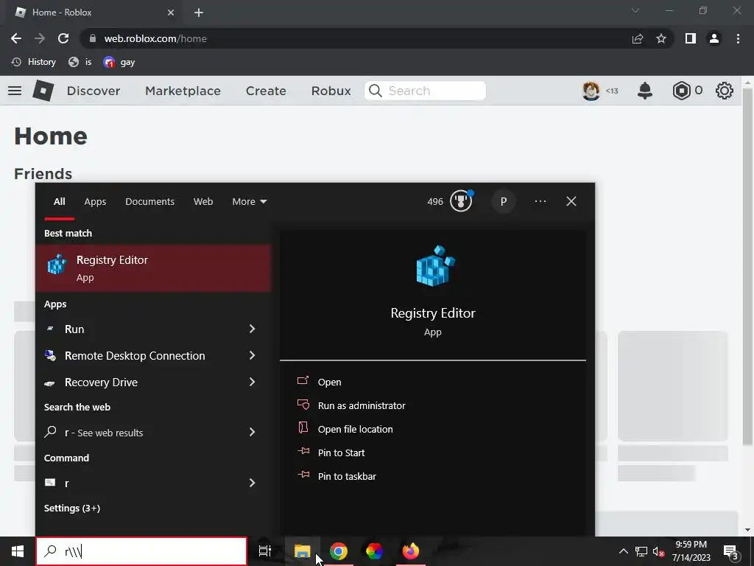The image size is (754, 566).
Task: Switch to the Web search tab
Action: tap(203, 202)
